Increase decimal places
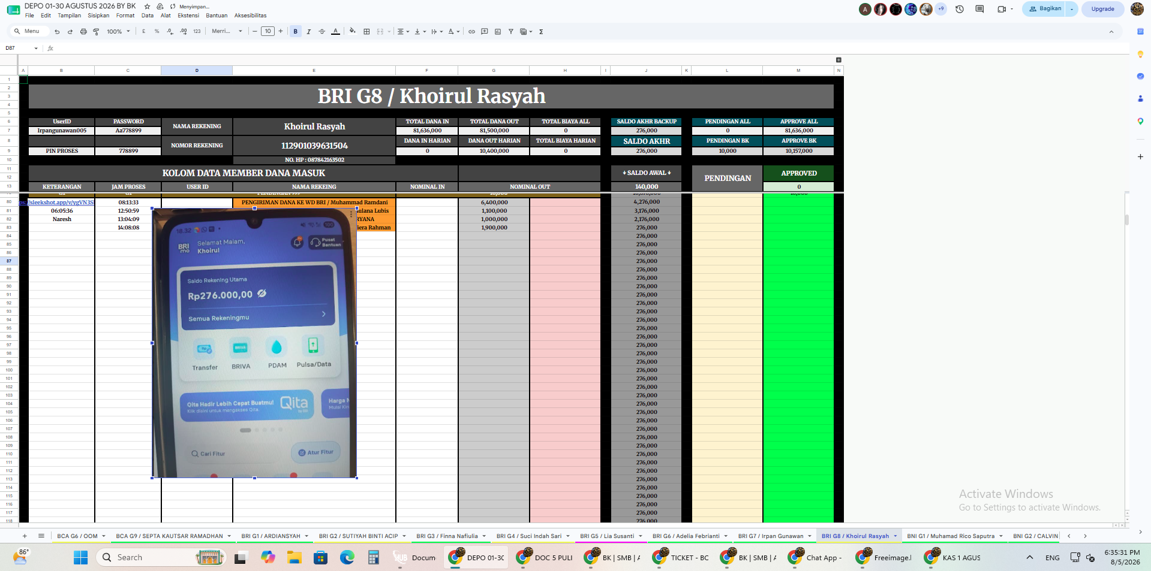 (184, 32)
